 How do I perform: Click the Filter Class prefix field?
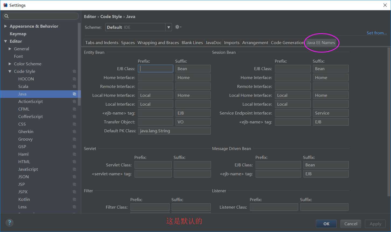150,207
